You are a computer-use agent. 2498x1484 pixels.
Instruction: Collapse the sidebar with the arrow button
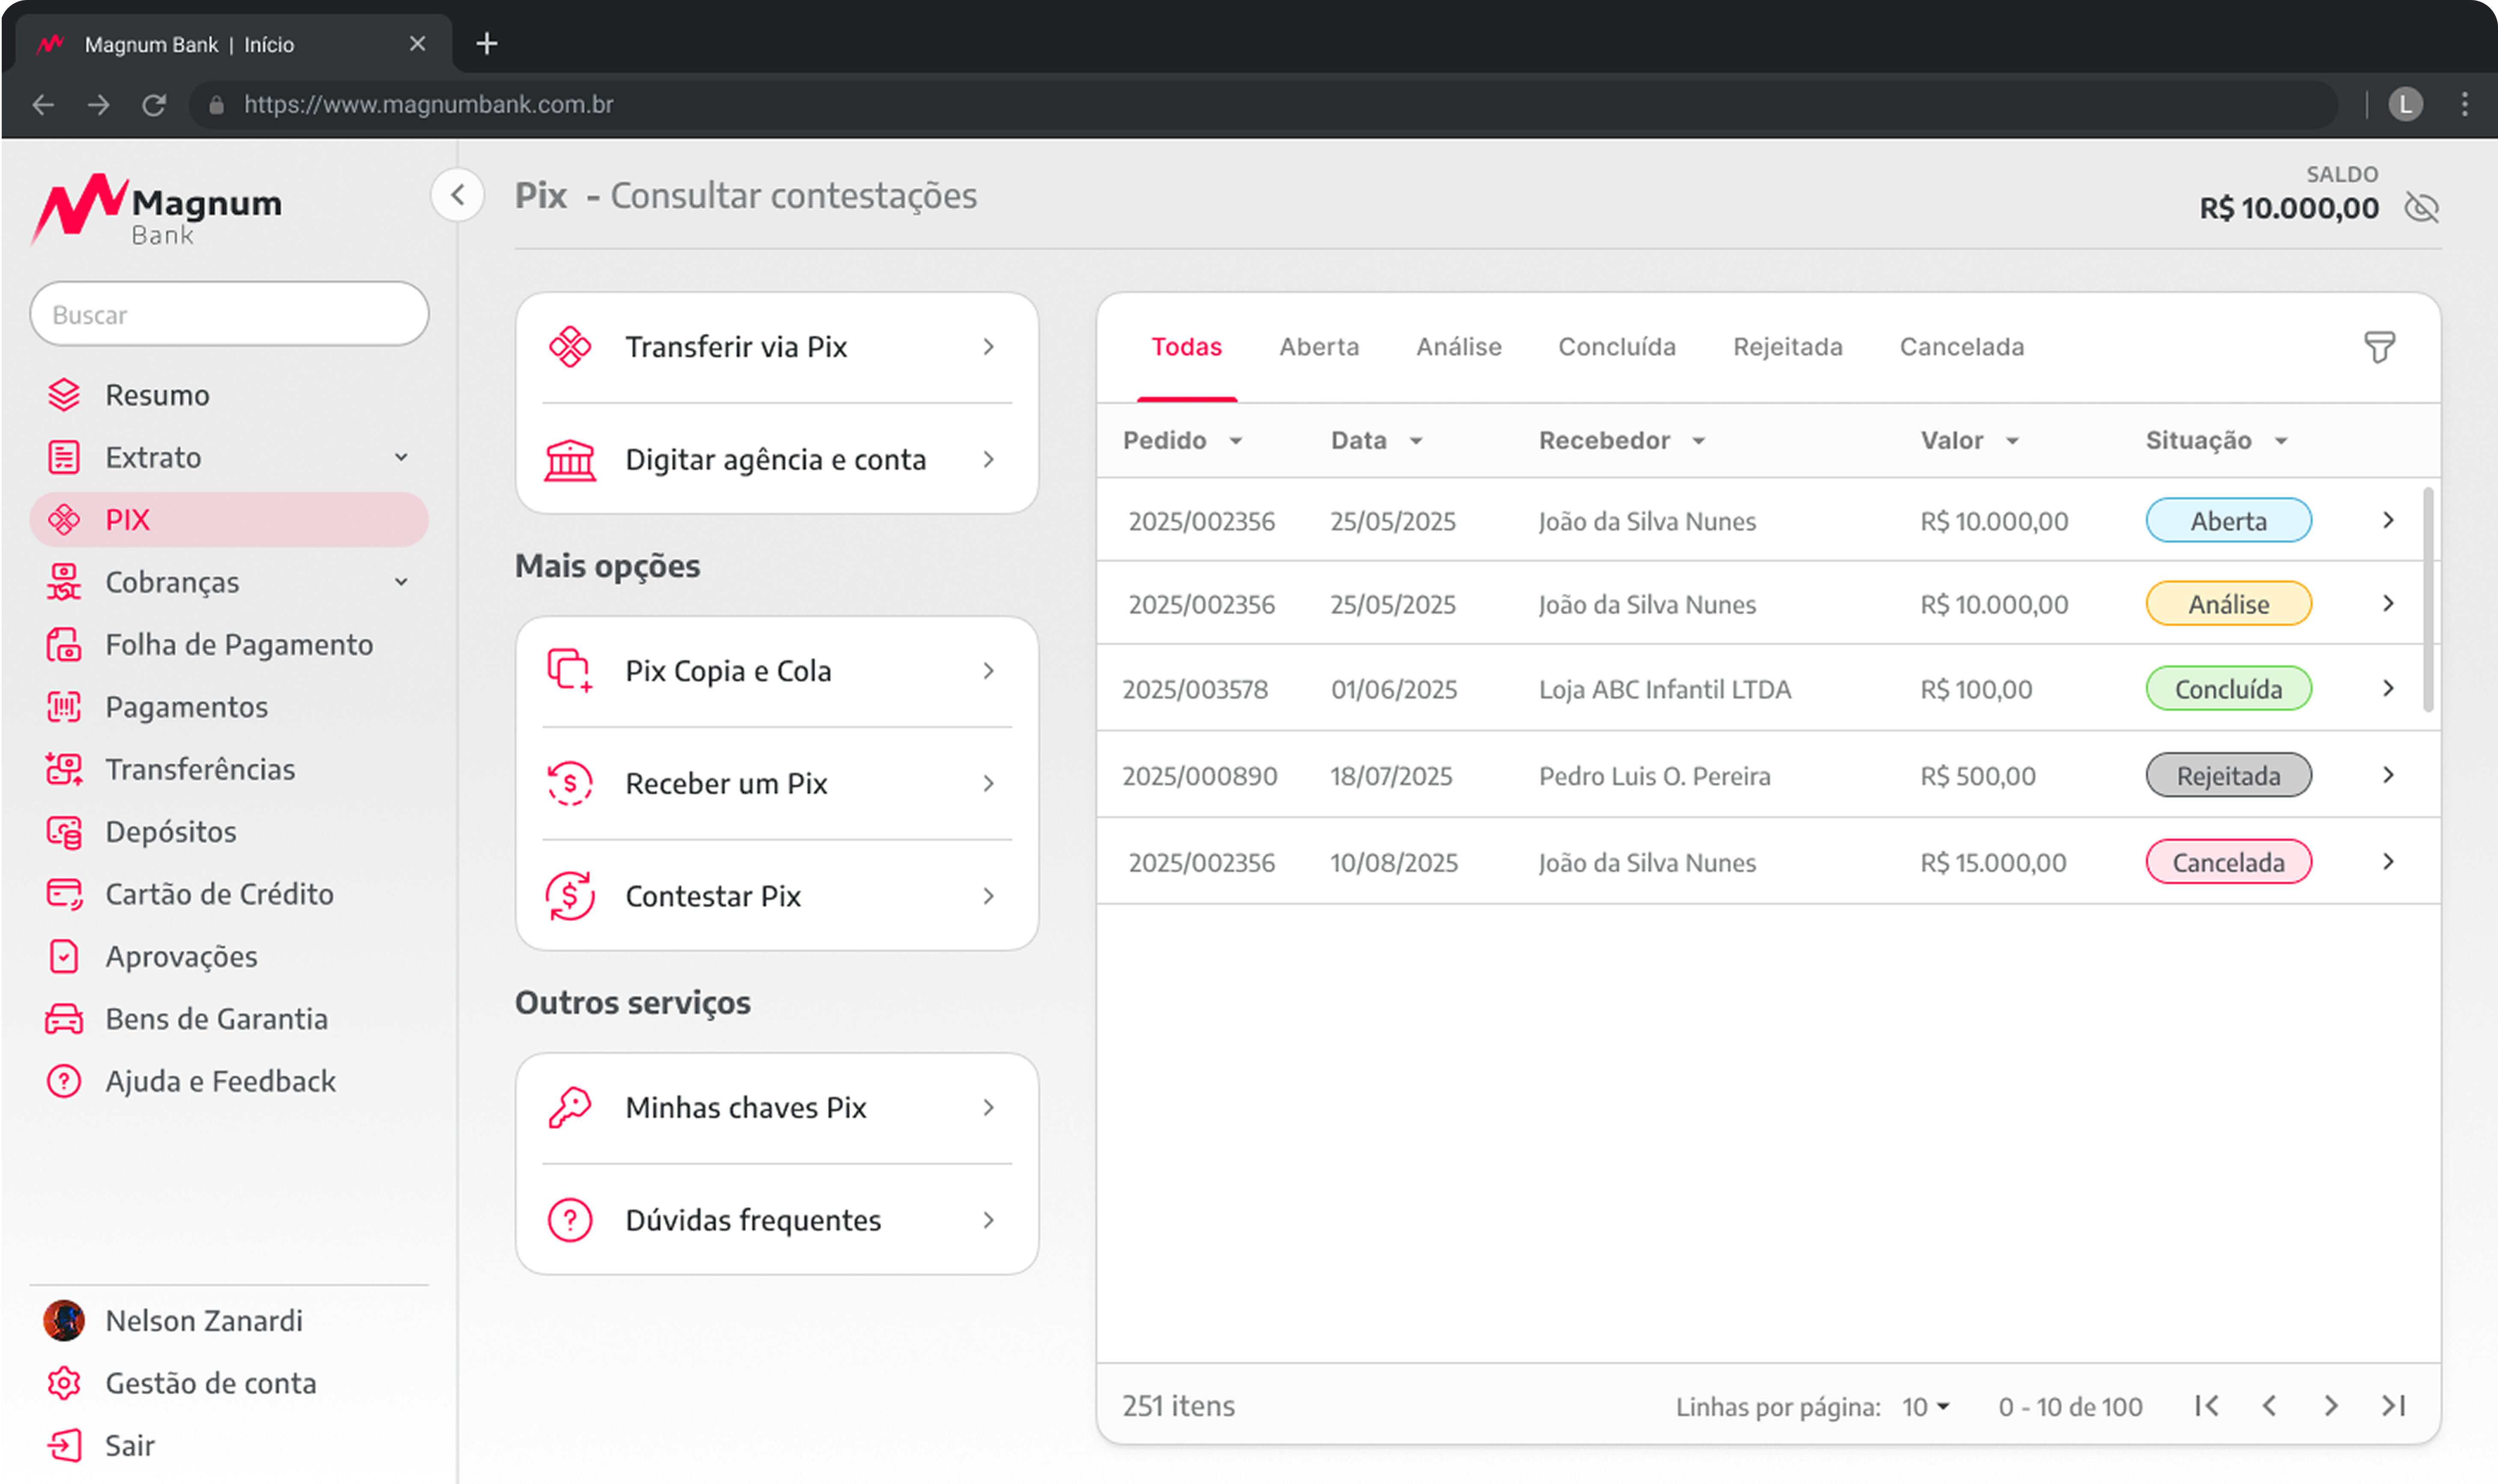[x=458, y=195]
